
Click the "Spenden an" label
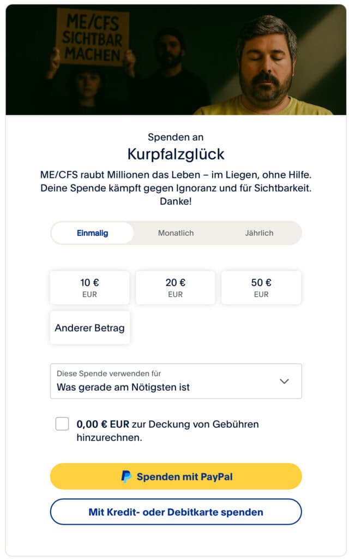pyautogui.click(x=176, y=137)
